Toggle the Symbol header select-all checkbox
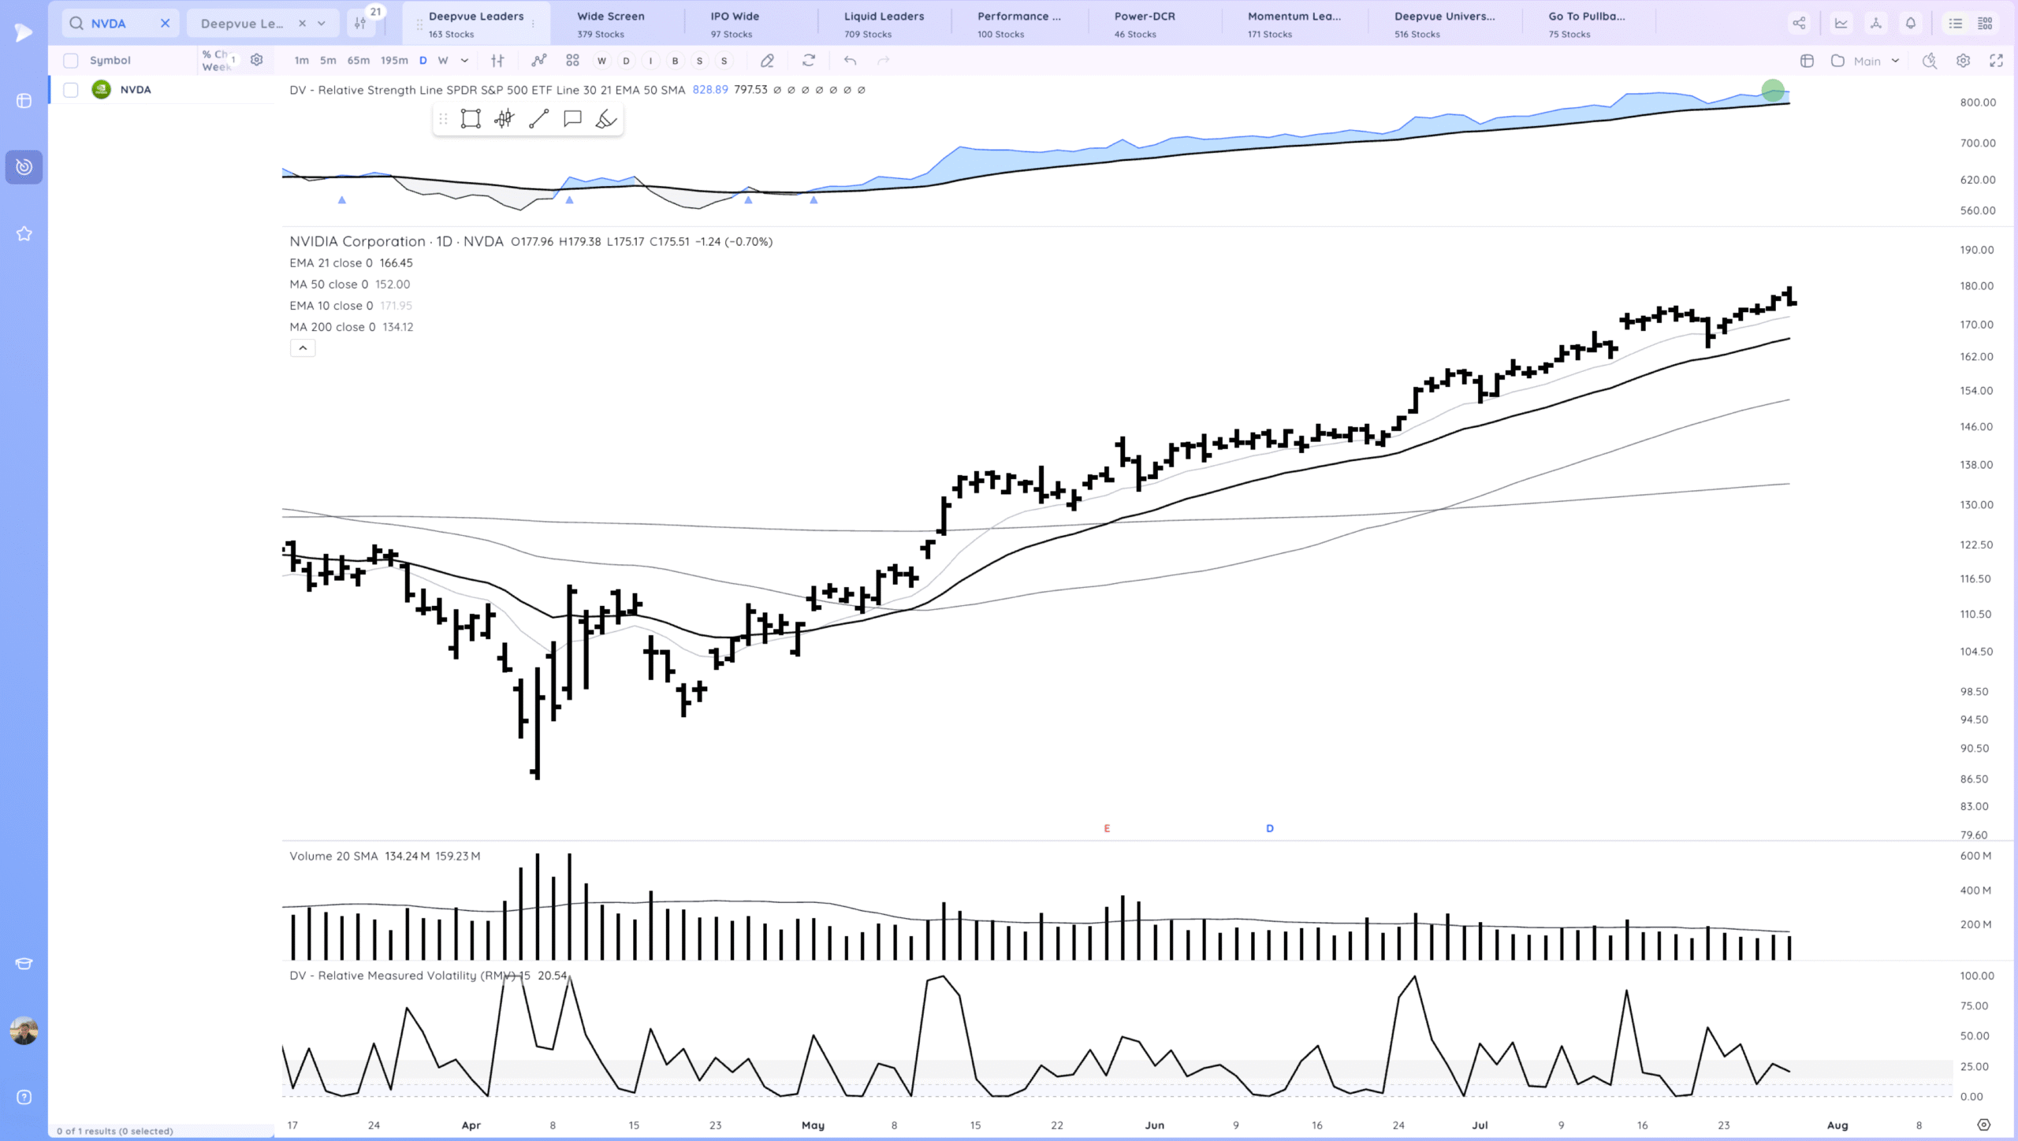Image resolution: width=2018 pixels, height=1141 pixels. [x=71, y=61]
